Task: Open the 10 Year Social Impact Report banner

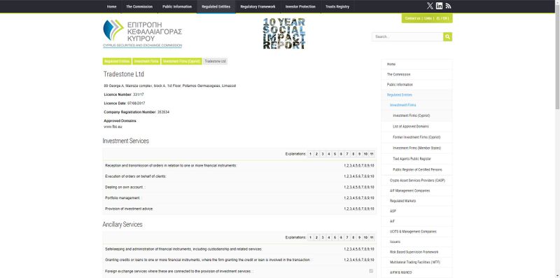Action: (284, 33)
